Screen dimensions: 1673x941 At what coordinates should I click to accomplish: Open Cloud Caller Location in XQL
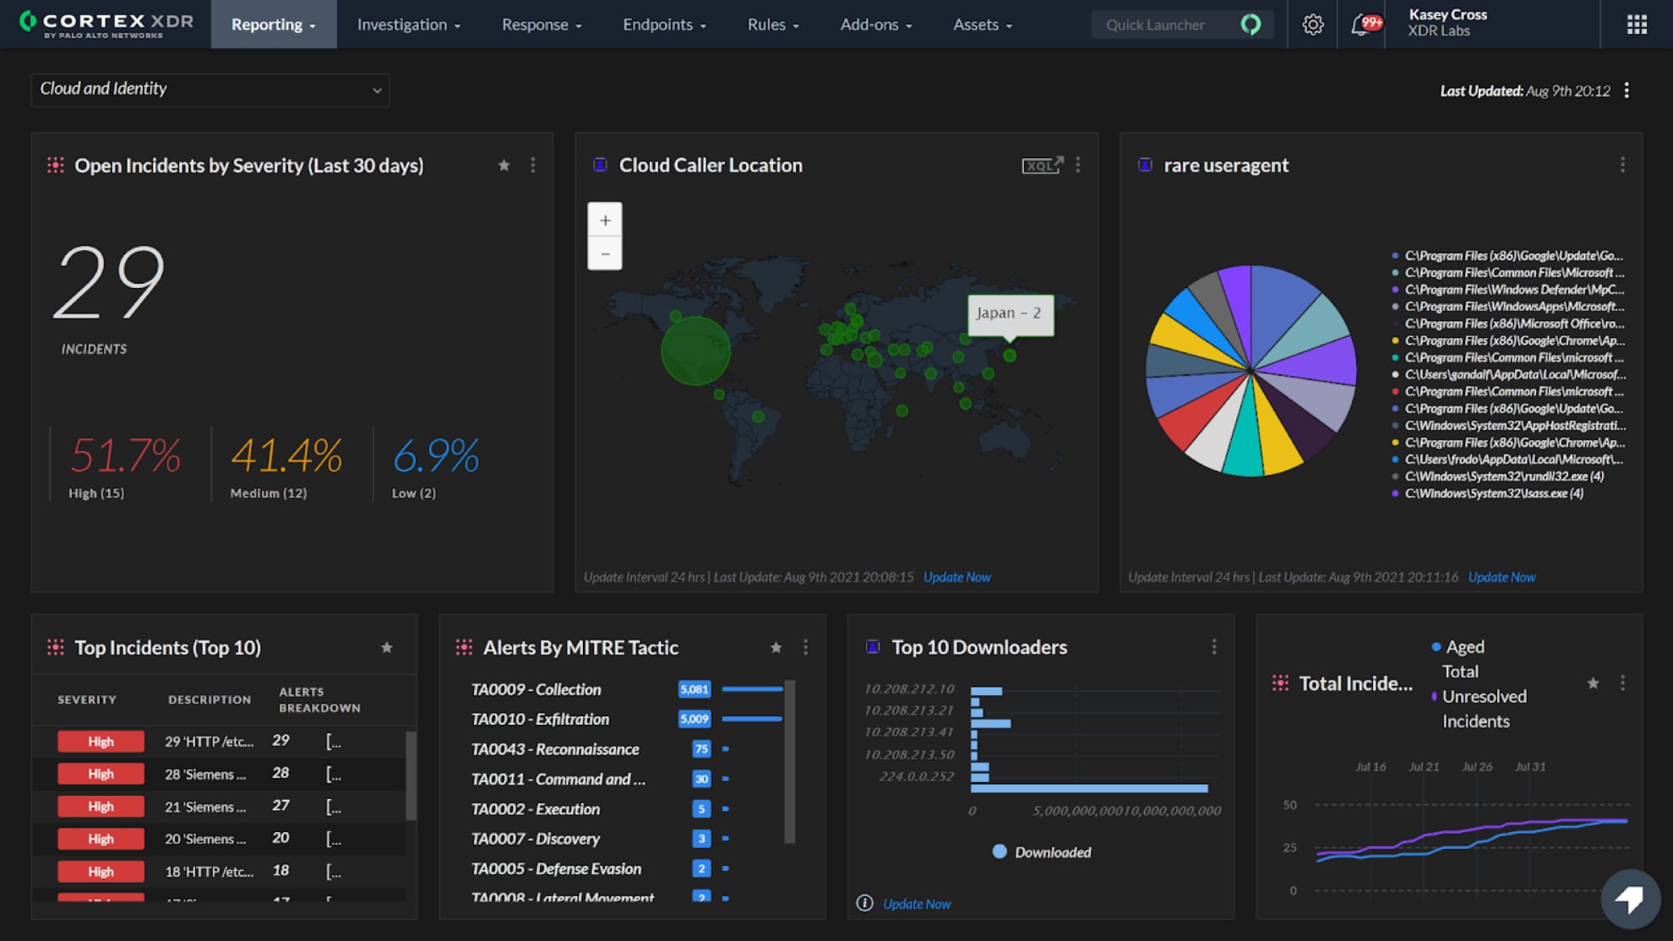(x=1043, y=166)
